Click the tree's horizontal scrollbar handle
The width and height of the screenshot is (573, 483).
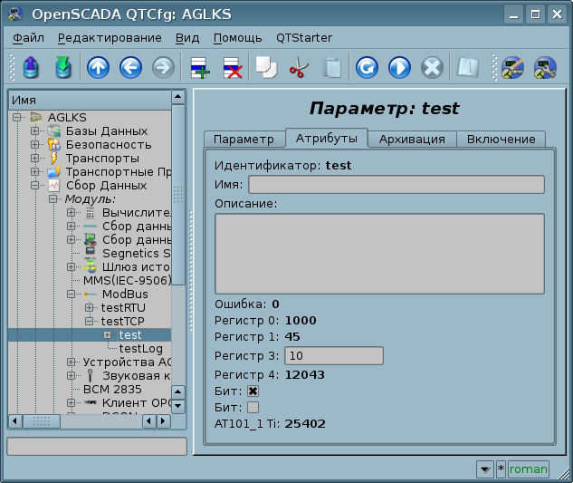click(40, 421)
